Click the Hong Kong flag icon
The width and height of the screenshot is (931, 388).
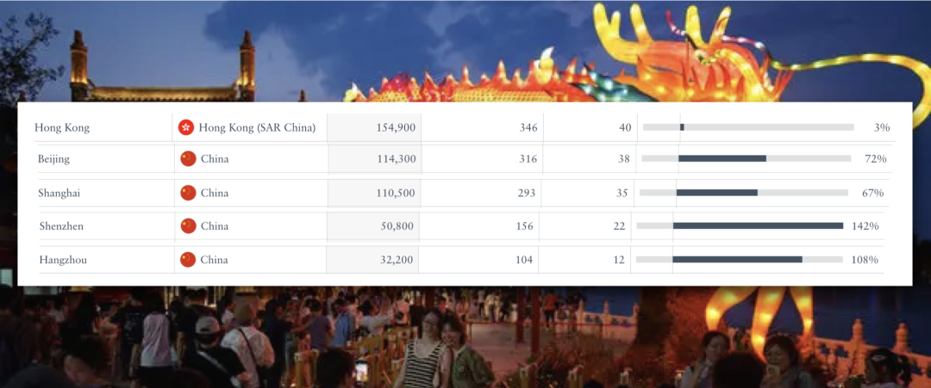tap(186, 127)
